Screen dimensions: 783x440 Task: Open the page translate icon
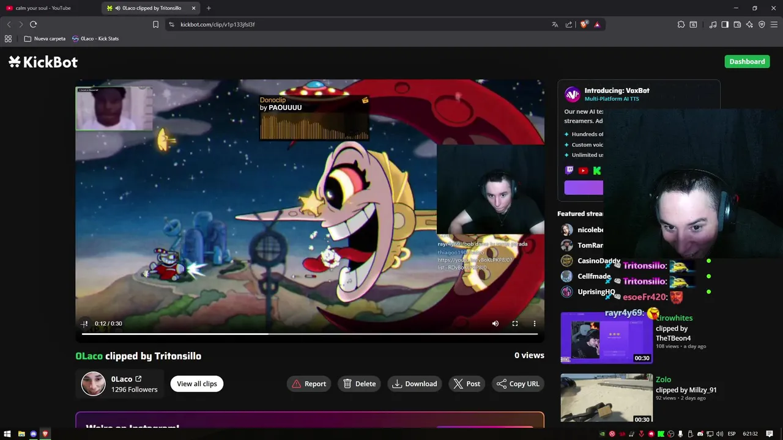coord(555,24)
